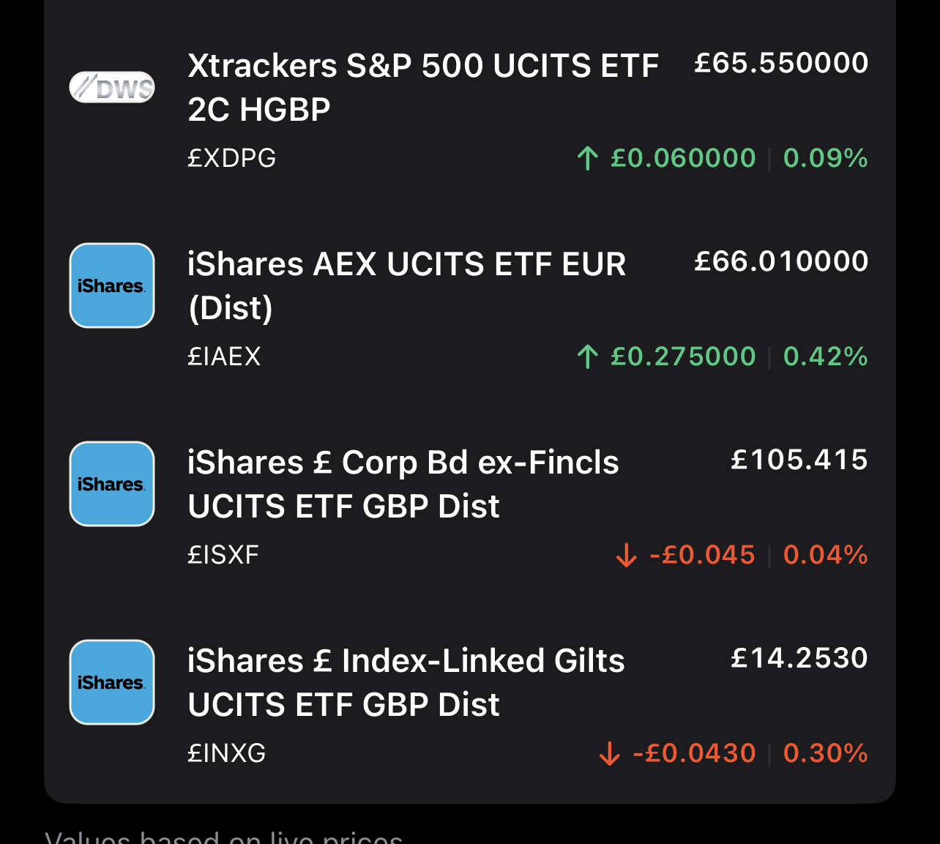Tap the £66.010000 price value
This screenshot has height=844, width=940.
(781, 261)
